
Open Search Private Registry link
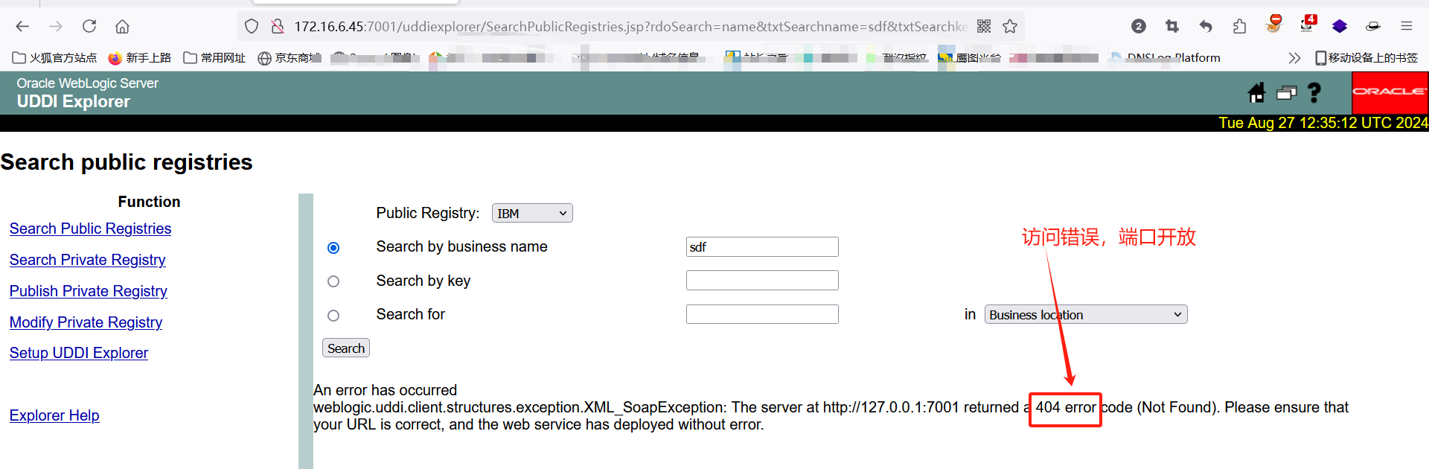point(87,260)
